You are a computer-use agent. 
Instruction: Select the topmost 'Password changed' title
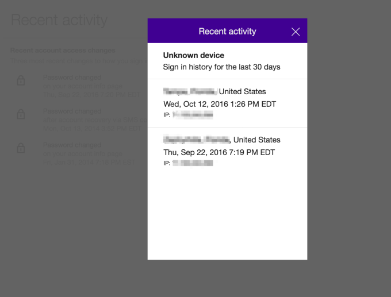72,77
